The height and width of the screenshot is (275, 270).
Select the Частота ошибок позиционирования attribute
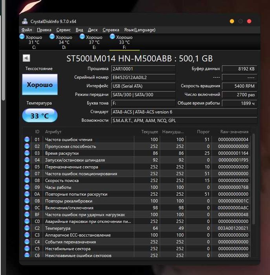coord(81,174)
